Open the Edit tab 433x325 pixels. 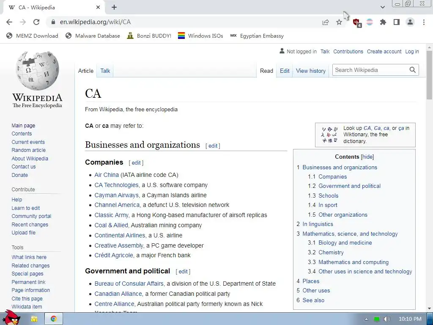point(285,71)
